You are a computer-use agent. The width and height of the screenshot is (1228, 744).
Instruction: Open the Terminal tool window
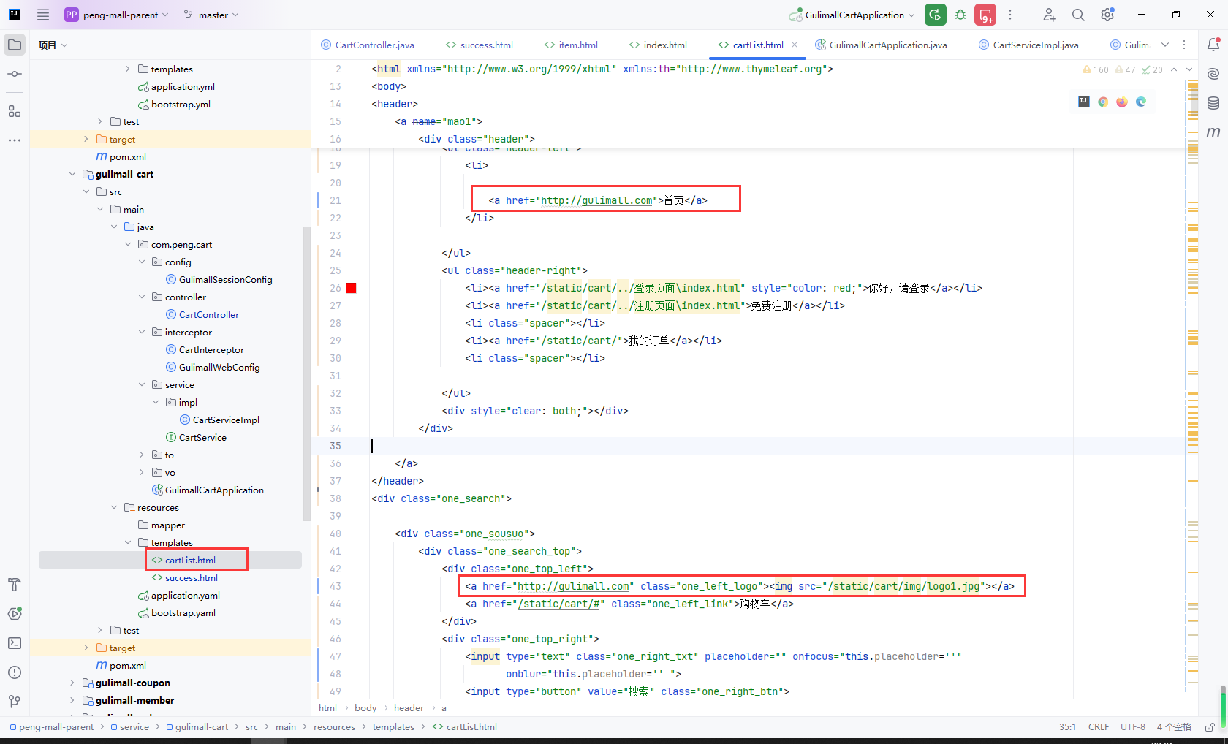click(x=15, y=643)
